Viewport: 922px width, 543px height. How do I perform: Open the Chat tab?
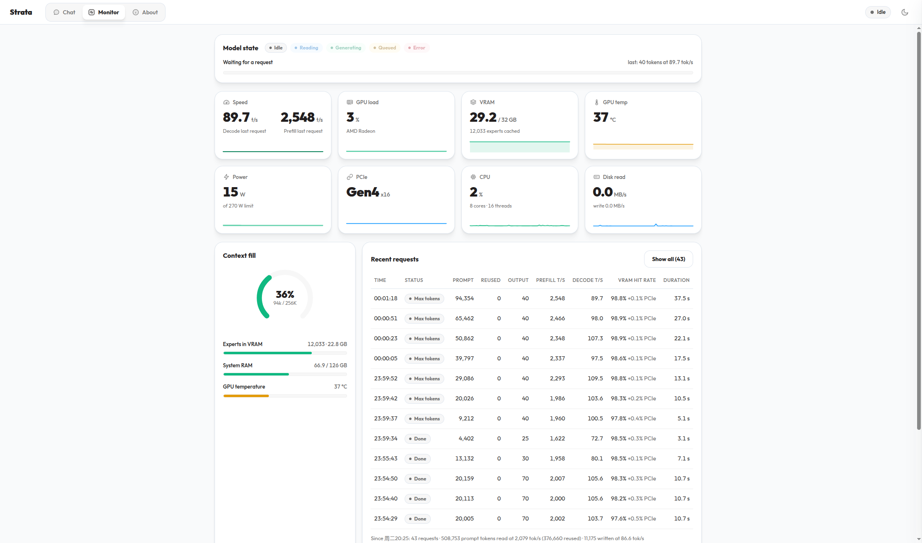[65, 12]
